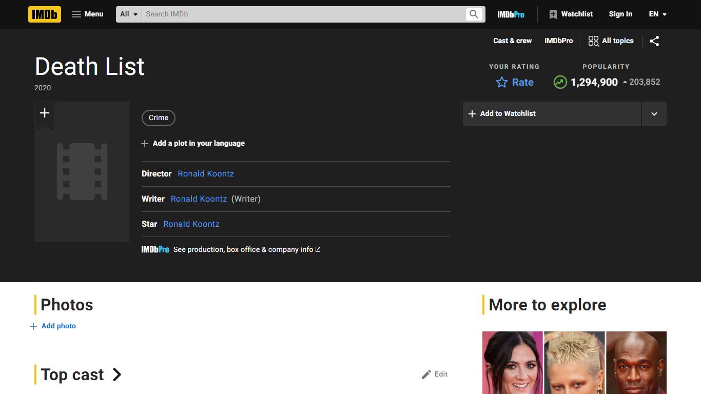Submit search with the magnifying glass icon
701x394 pixels.
pyautogui.click(x=474, y=14)
